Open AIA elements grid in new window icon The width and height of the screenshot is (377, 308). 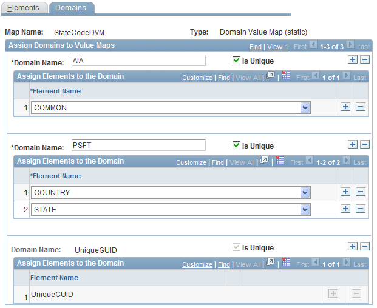pos(271,75)
